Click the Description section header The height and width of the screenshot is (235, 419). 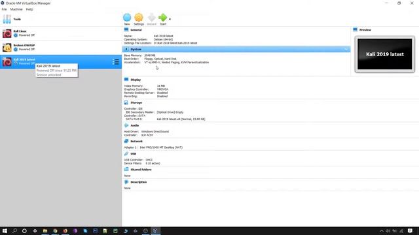139,182
